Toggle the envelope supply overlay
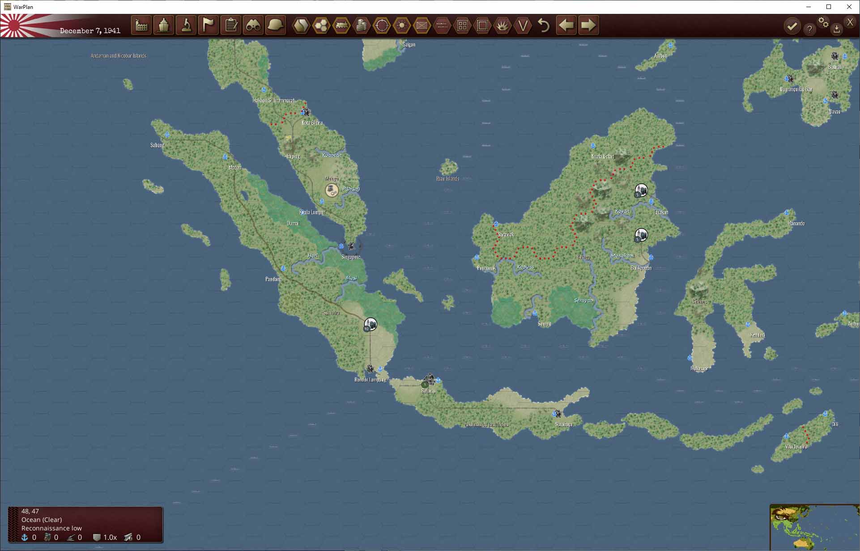The height and width of the screenshot is (551, 860). (x=422, y=25)
